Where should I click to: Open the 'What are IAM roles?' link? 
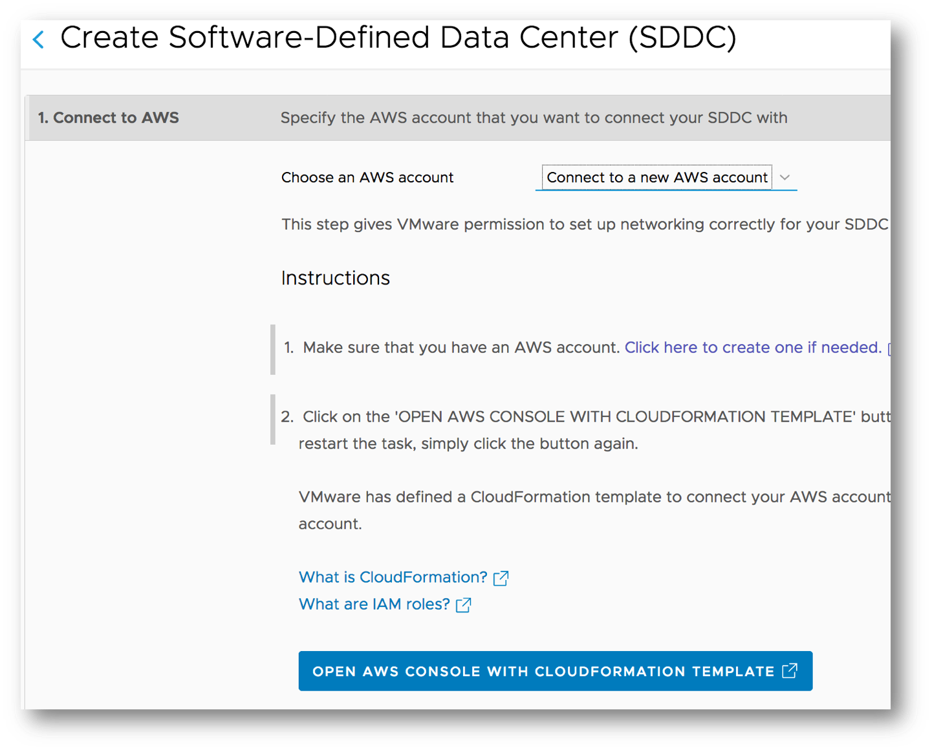click(374, 605)
